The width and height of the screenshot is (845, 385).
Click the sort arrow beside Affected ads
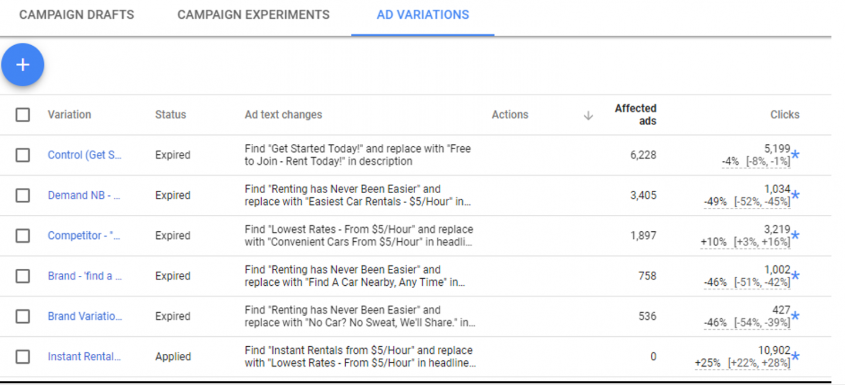(588, 116)
